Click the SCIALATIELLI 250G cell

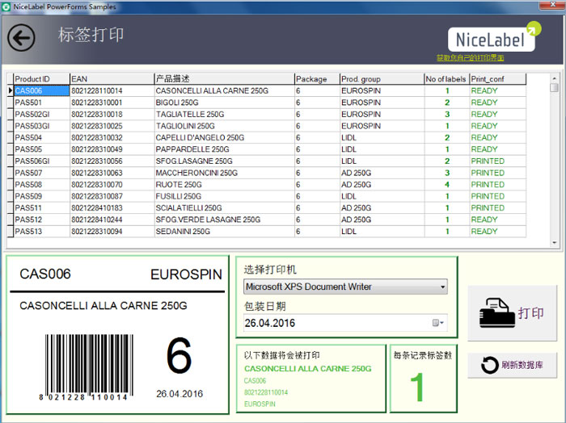[225, 208]
